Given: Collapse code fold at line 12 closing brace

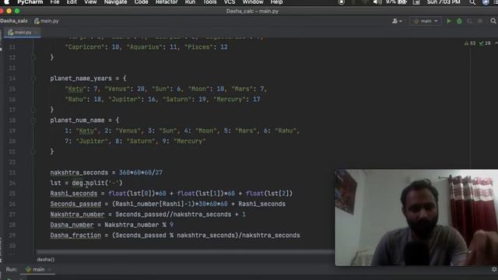Looking at the screenshot, I should [33, 58].
